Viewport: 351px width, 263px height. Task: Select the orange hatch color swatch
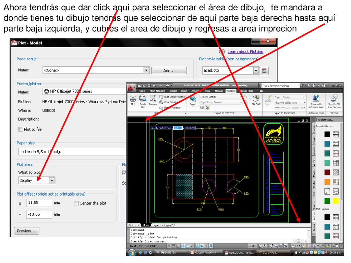(x=327, y=182)
